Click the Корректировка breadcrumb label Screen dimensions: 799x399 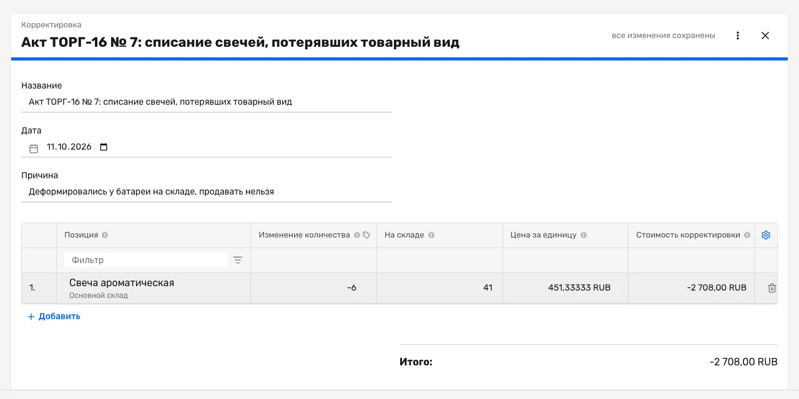point(51,25)
